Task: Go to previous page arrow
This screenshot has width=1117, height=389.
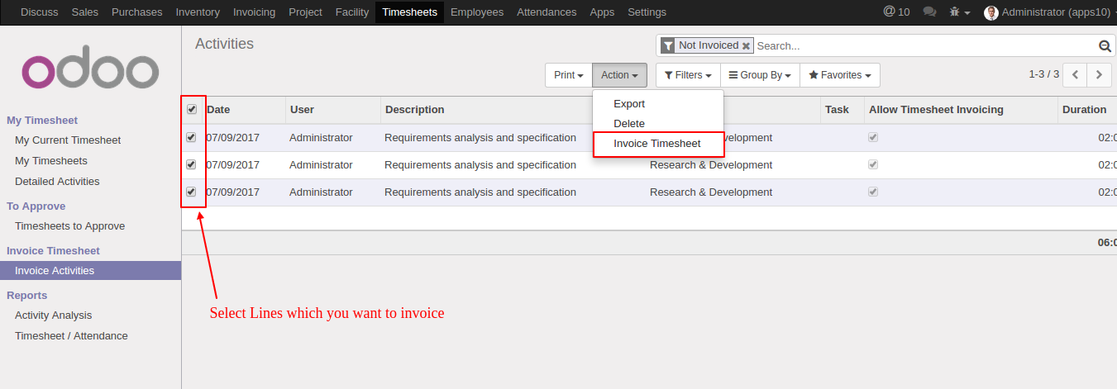Action: [x=1075, y=74]
